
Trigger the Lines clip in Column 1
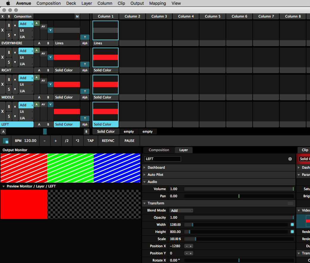point(106,30)
